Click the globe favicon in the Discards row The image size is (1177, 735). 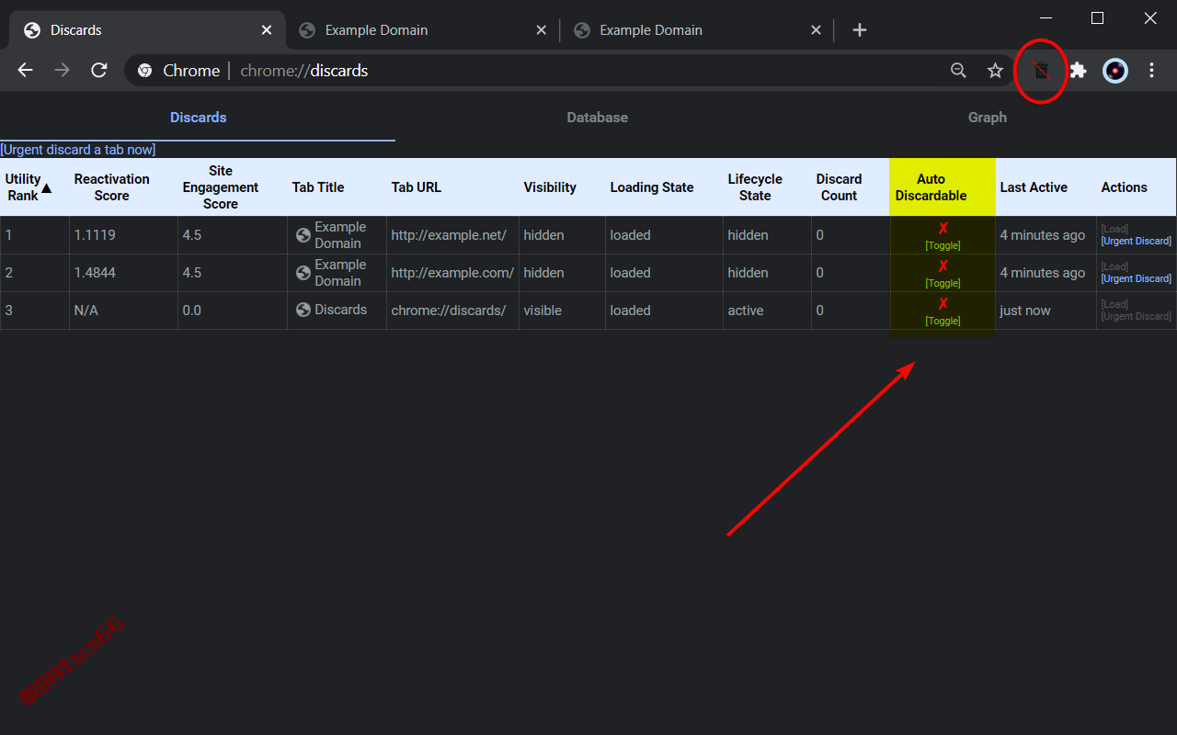pyautogui.click(x=303, y=311)
